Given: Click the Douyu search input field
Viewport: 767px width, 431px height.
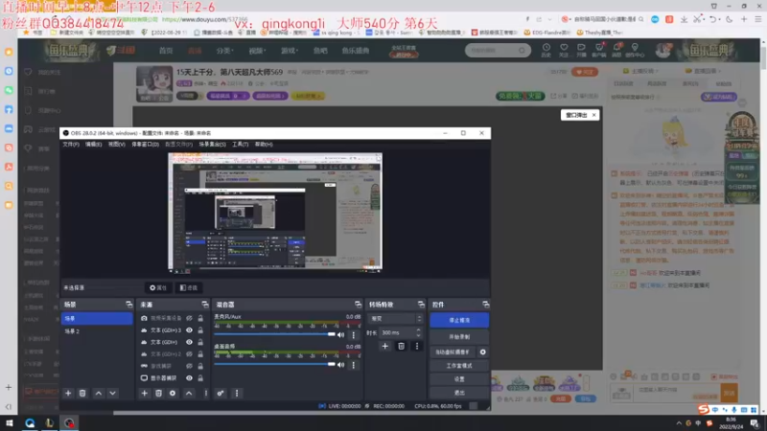Looking at the screenshot, I should coord(492,51).
